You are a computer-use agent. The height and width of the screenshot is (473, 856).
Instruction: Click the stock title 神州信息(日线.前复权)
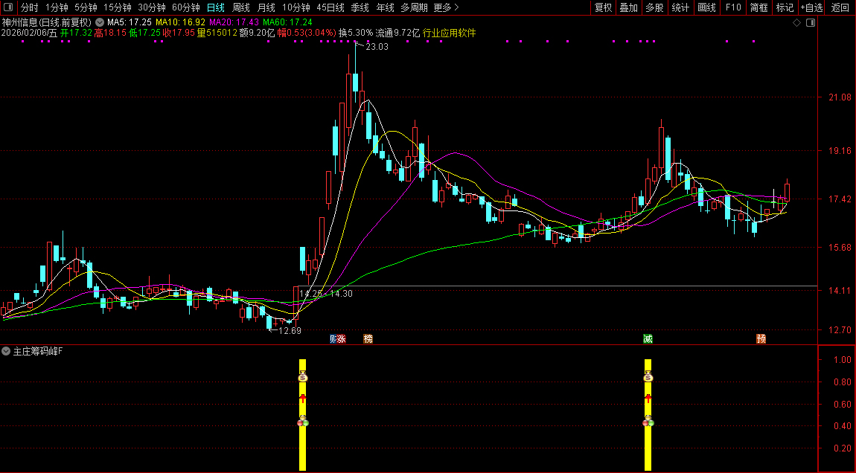47,22
